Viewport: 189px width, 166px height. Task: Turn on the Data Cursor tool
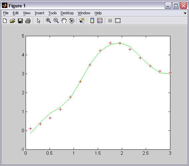pyautogui.click(x=82, y=21)
